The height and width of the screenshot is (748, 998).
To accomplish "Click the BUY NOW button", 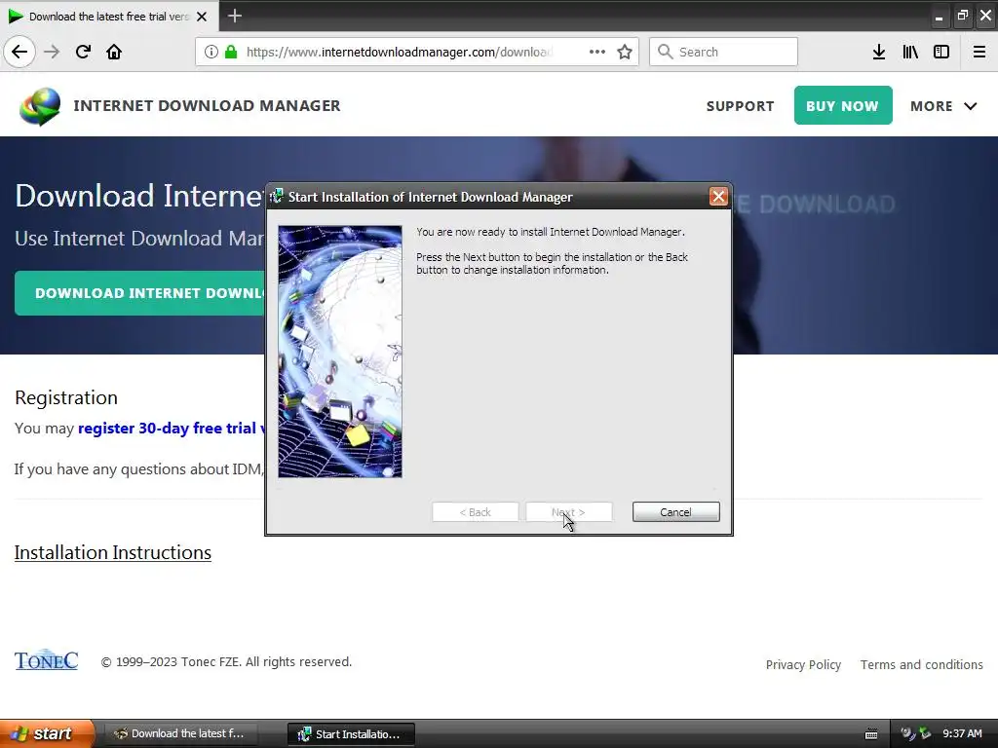I will tap(843, 105).
